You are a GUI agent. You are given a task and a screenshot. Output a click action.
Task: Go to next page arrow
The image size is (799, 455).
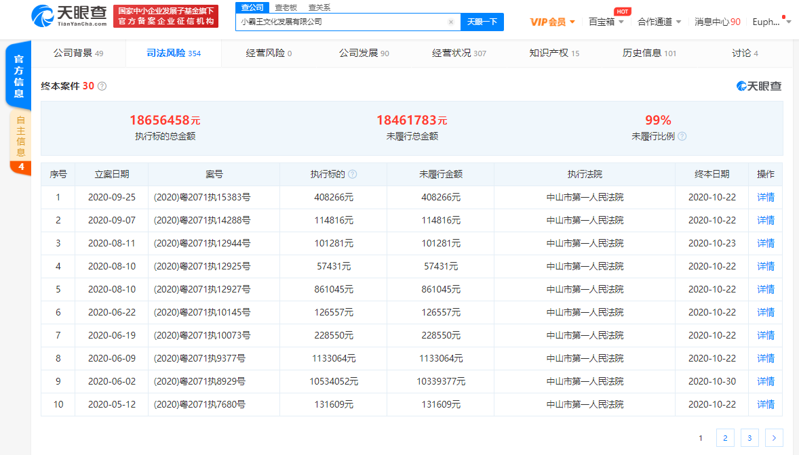coord(774,437)
